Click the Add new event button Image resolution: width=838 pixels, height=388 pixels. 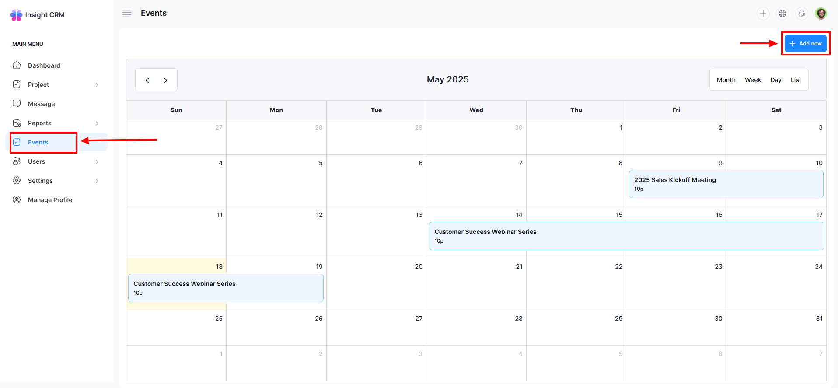805,44
